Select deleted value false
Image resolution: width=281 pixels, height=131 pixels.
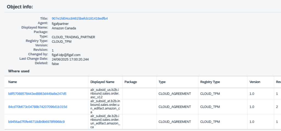click(55, 64)
